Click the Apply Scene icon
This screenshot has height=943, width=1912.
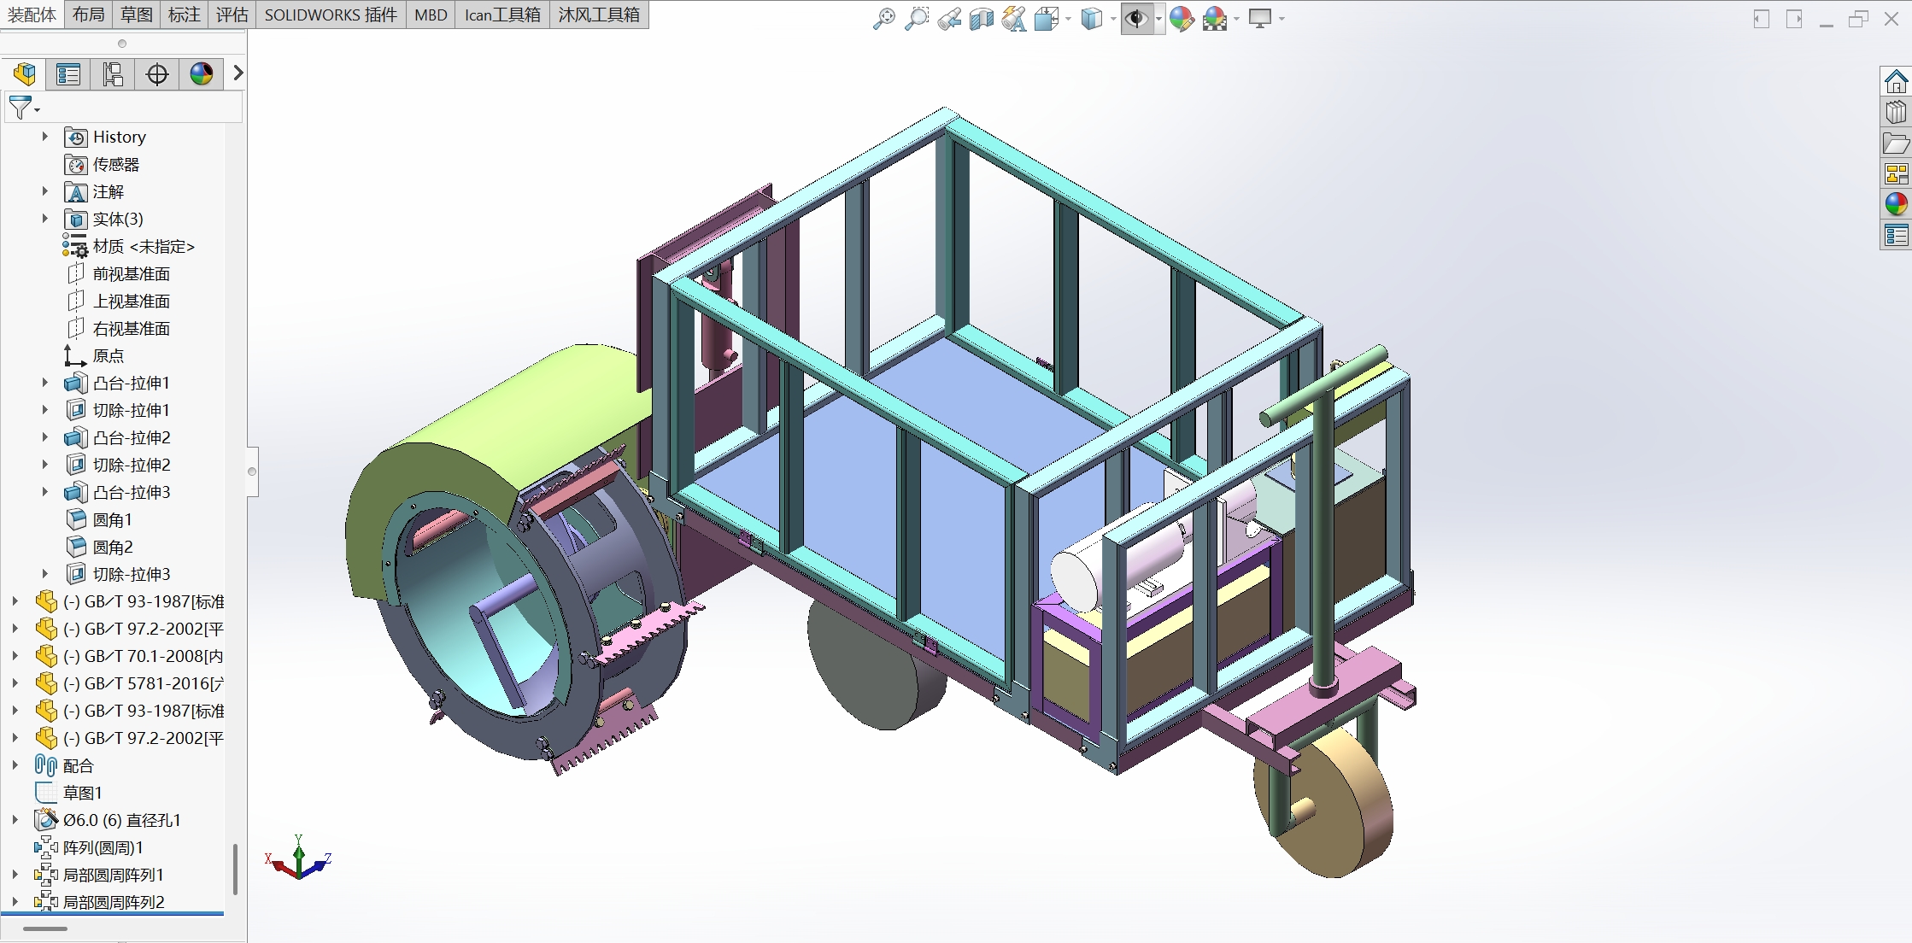click(x=1214, y=18)
